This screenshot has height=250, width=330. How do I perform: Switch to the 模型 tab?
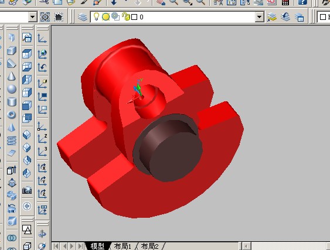pos(98,246)
